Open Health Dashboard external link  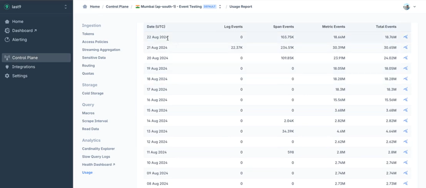point(98,164)
